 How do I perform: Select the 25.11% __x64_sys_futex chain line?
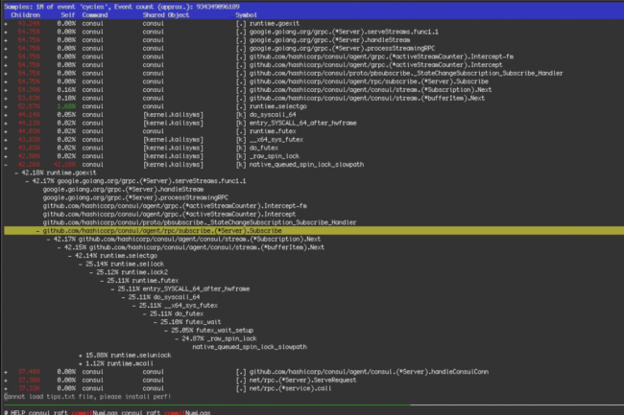[x=179, y=306]
